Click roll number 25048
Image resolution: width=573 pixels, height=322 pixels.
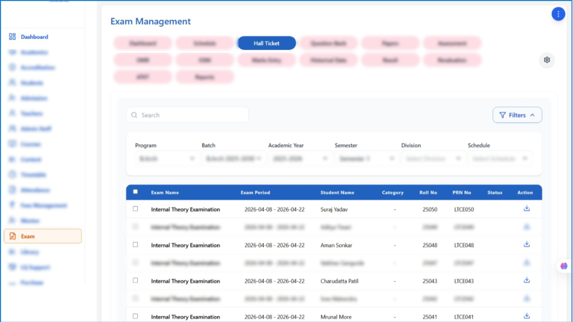click(430, 245)
